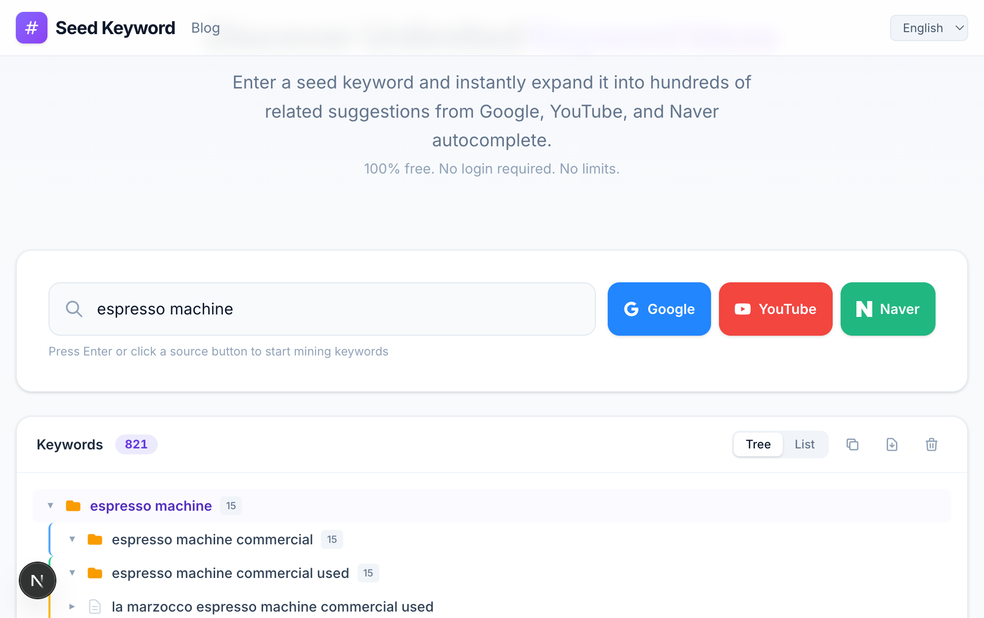Click the Seed Keyword site title

coord(115,28)
